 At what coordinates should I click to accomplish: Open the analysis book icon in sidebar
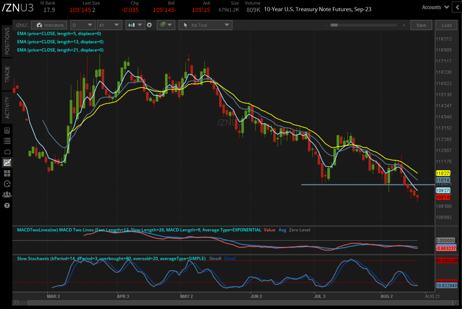pos(7,131)
